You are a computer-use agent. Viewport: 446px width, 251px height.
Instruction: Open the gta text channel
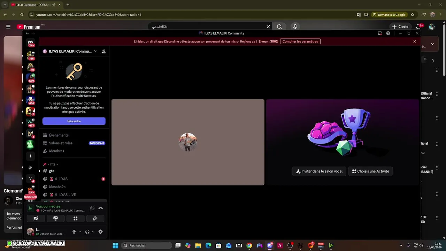coord(74,171)
